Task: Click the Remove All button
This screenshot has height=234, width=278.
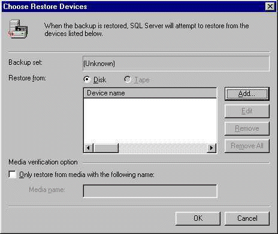Action: pos(247,146)
